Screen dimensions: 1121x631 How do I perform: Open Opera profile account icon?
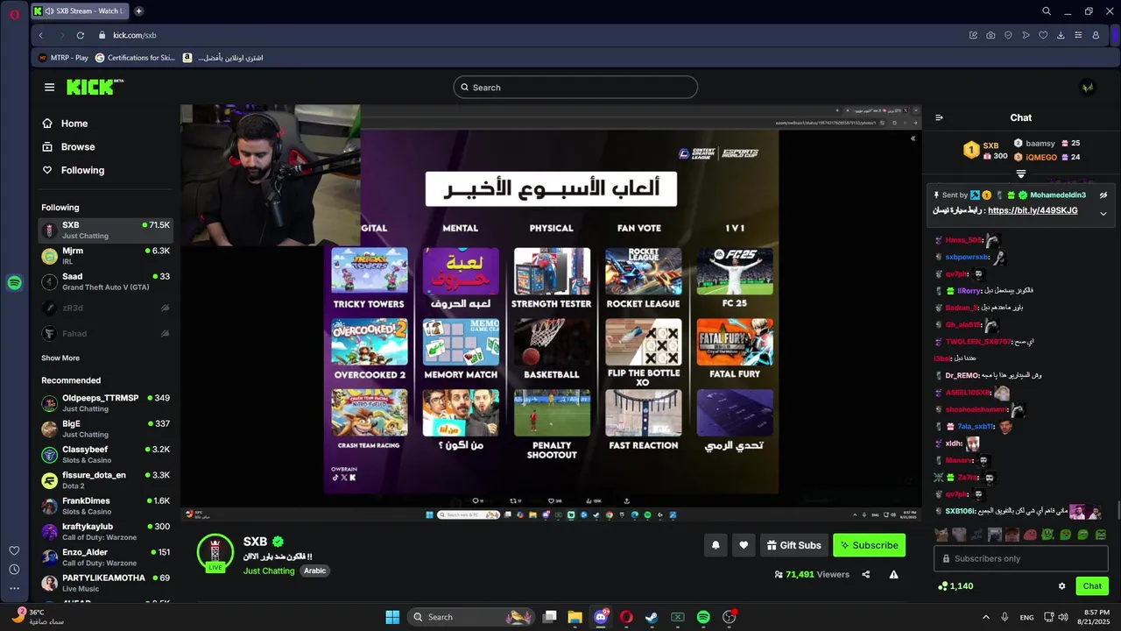click(1096, 35)
